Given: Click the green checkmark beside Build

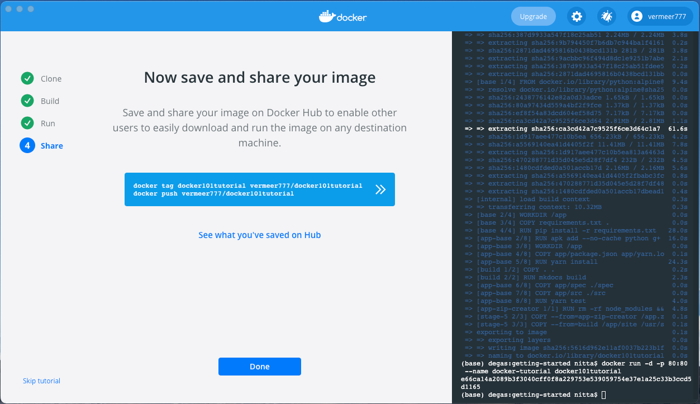Looking at the screenshot, I should pyautogui.click(x=27, y=101).
